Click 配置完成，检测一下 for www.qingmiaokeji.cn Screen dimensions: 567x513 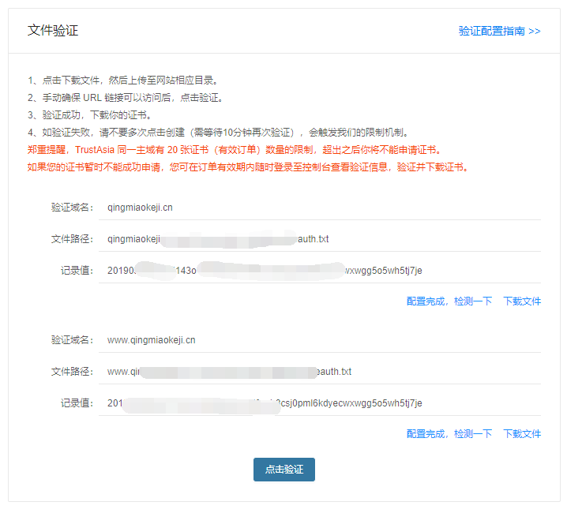[x=449, y=434]
